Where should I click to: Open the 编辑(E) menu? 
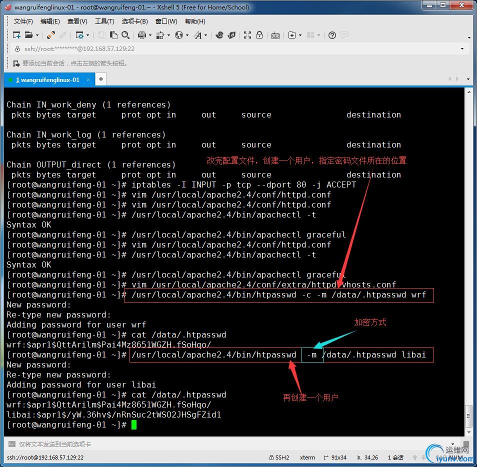pyautogui.click(x=50, y=21)
